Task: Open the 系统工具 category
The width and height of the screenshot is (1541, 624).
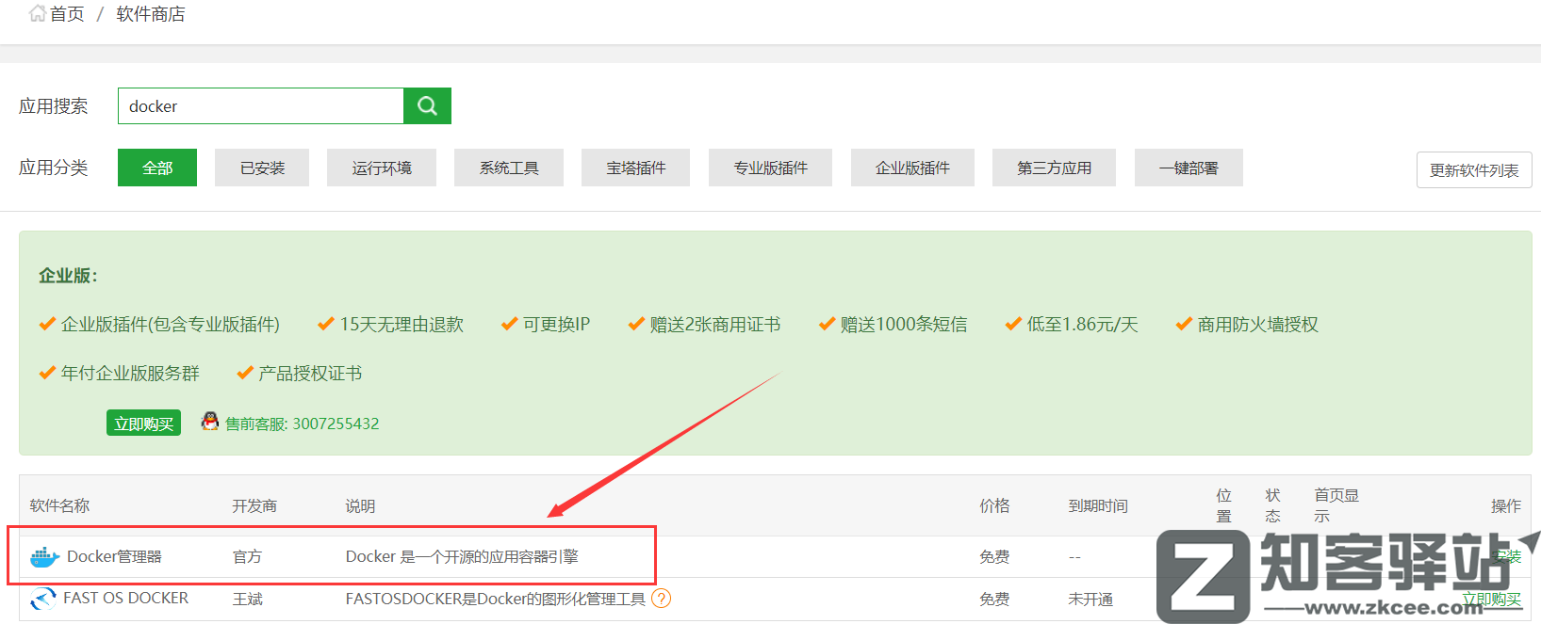Action: pyautogui.click(x=509, y=168)
